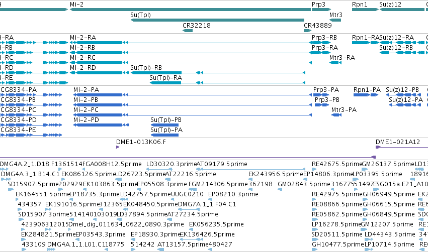
Task: Open EST AT22216.5prime
Action: [x=191, y=174]
